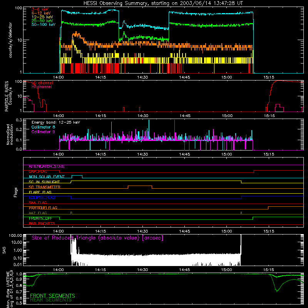Select the PARTICLE_FLAG label
Screen dimensions: 308x308
point(43,208)
